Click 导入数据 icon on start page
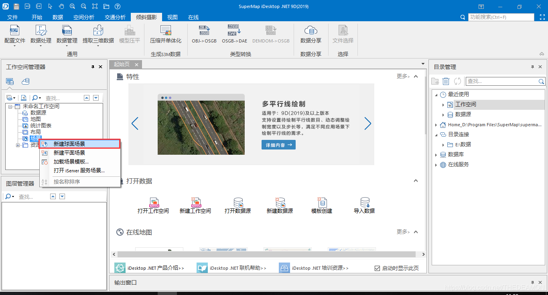 (365, 202)
